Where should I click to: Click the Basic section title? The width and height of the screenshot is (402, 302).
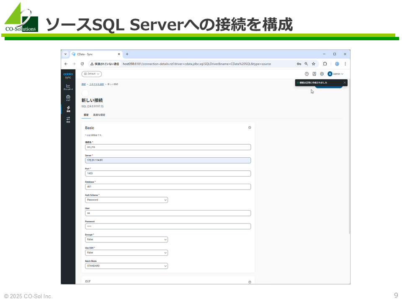pos(90,128)
